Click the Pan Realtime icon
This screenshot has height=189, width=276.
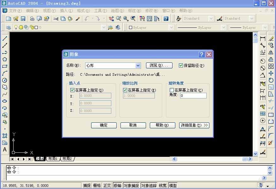point(111,19)
